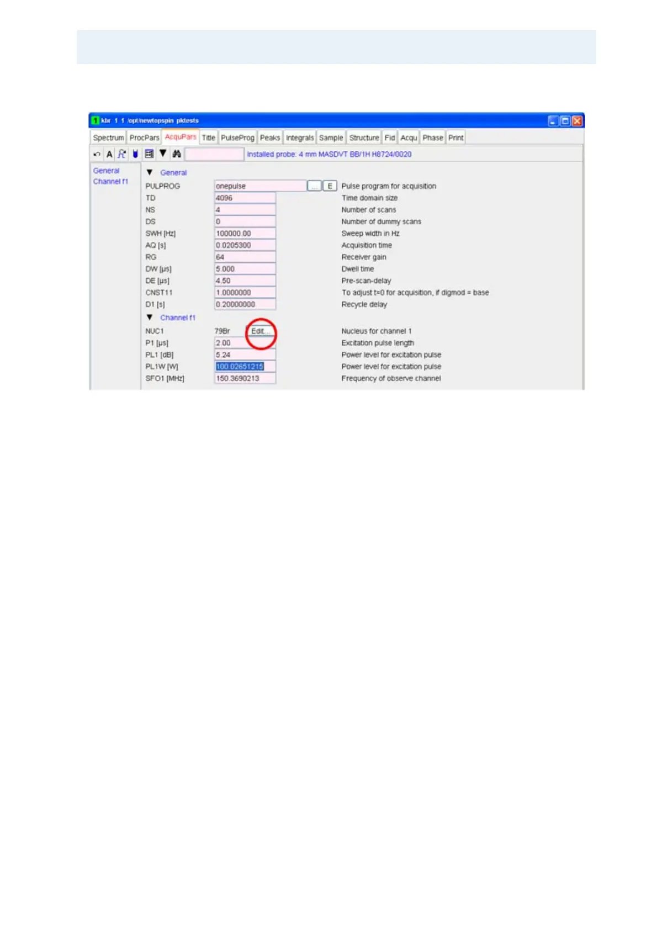Click the DE field showing 4.50
Viewport: 657px width, 930px height.
tap(245, 281)
